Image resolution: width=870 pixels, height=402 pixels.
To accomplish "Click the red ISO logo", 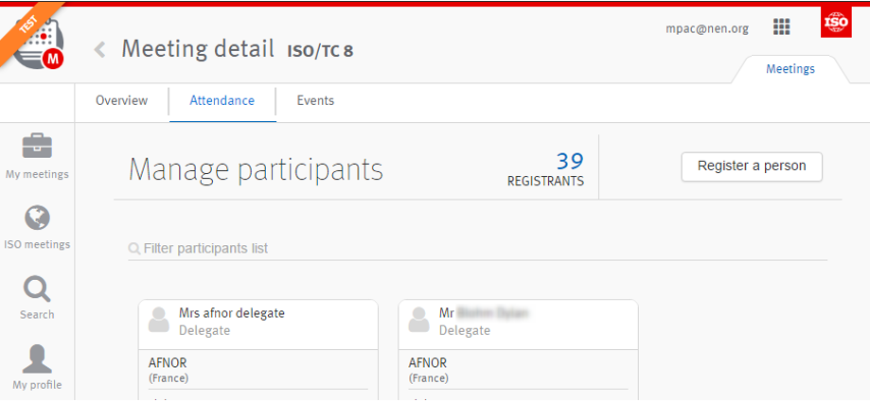I will [836, 23].
